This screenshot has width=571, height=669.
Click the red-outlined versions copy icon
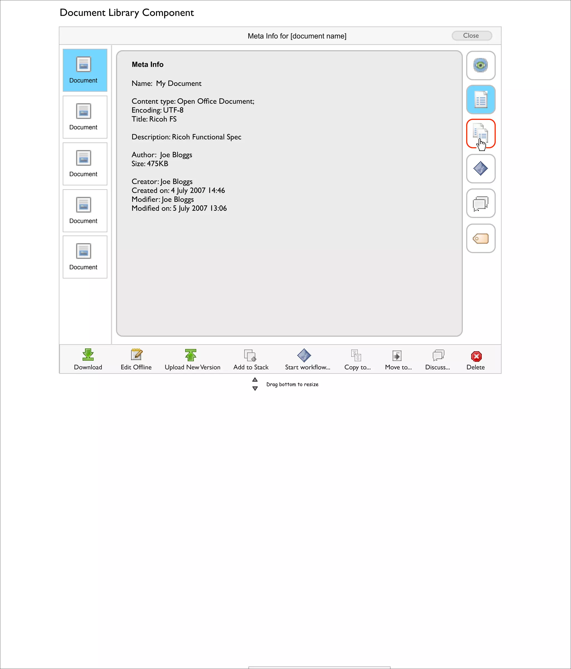click(x=481, y=134)
